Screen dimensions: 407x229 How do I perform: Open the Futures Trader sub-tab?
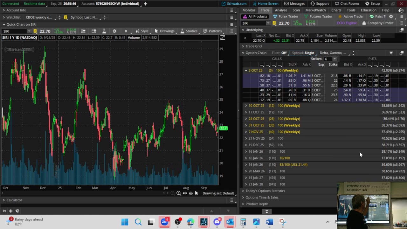pos(318,17)
